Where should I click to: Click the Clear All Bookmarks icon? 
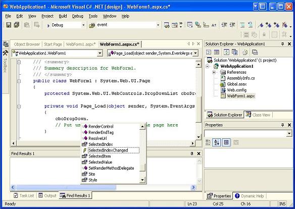[284, 25]
